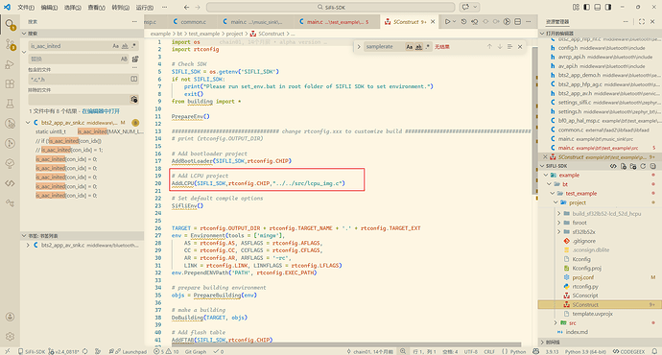Click New File icon in SIFLI-SDK header

pos(624,166)
